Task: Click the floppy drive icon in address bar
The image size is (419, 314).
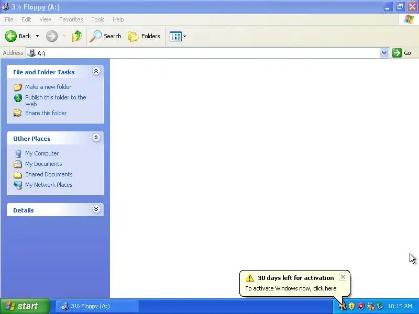Action: pos(31,53)
